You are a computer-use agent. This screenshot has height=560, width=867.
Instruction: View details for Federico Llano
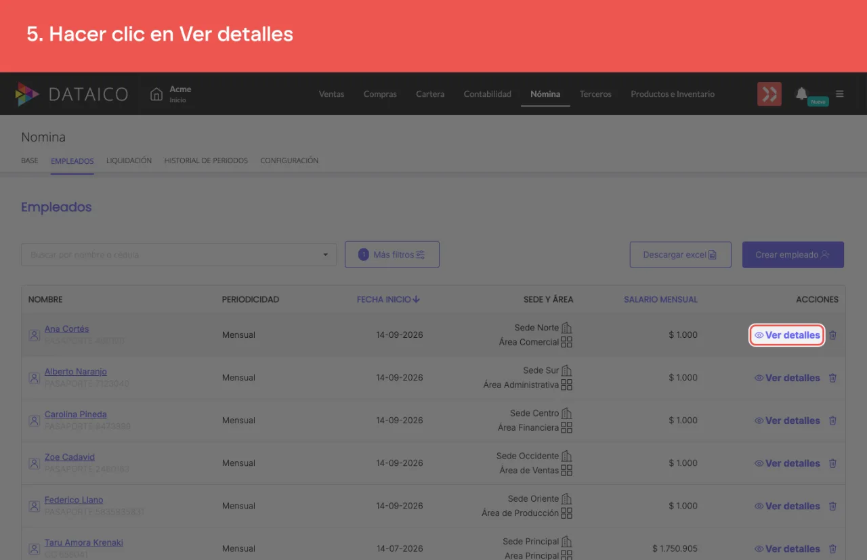tap(787, 506)
